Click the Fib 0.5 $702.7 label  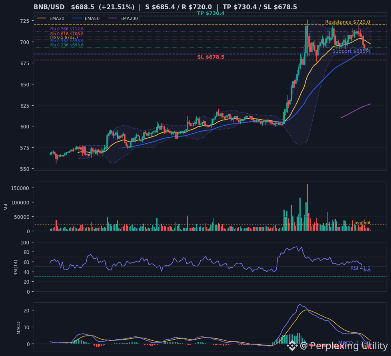coord(64,38)
